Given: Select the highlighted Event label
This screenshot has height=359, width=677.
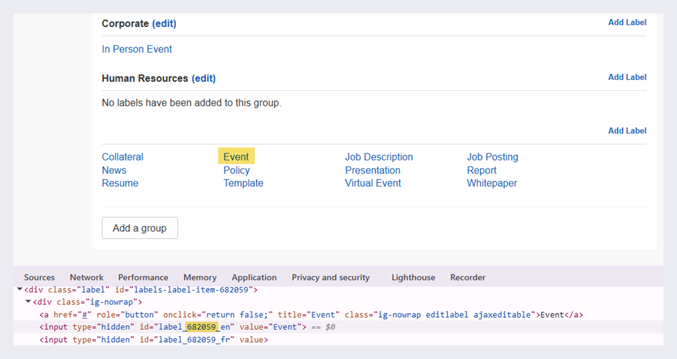Looking at the screenshot, I should click(237, 156).
